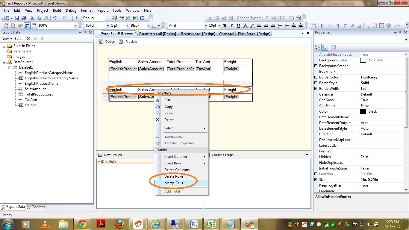Image resolution: width=409 pixels, height=230 pixels.
Task: Click the Edit... button in Report Data
Action: tap(19, 39)
